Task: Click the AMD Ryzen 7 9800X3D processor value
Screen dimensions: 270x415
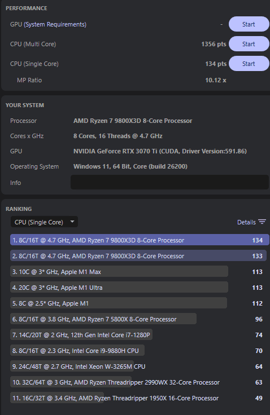Action: [133, 121]
